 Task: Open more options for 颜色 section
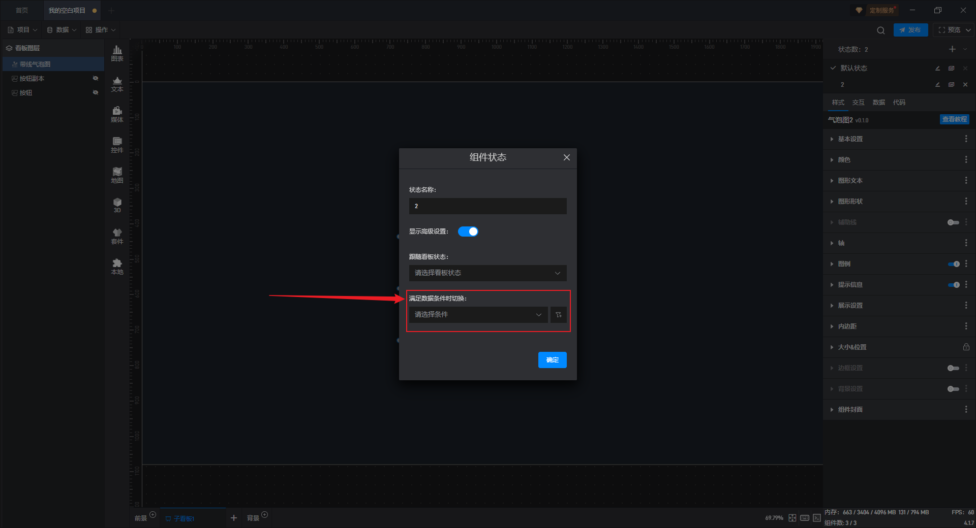(966, 160)
